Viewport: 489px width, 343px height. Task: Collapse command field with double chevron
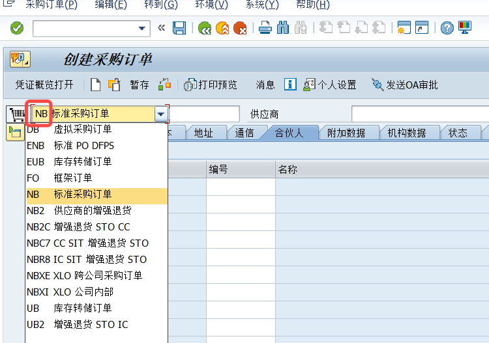(161, 28)
